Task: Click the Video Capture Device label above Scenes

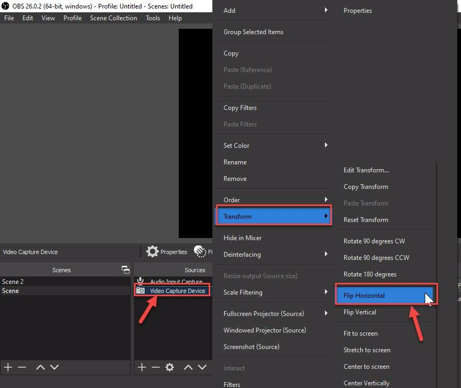Action: pyautogui.click(x=30, y=252)
